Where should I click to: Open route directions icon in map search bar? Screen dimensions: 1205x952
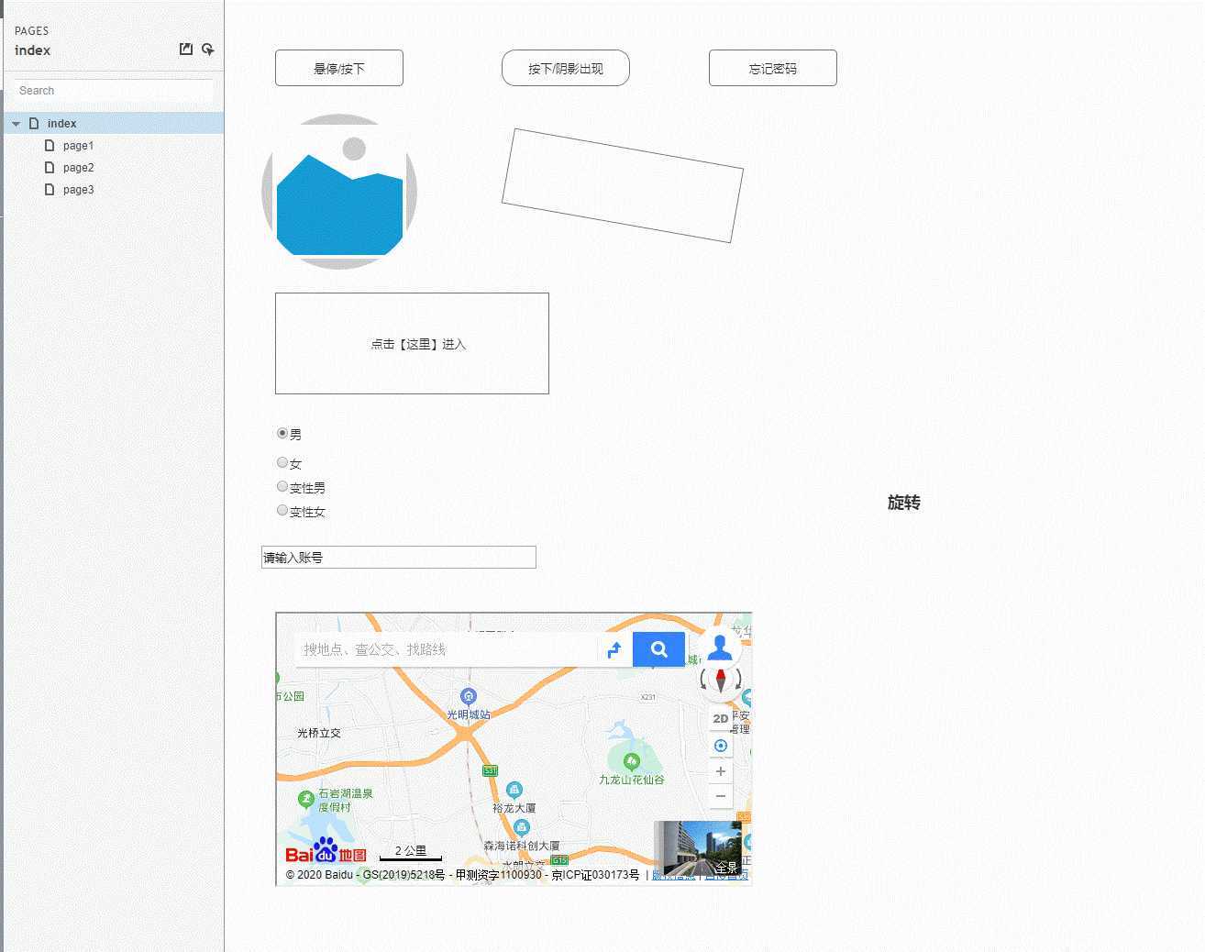click(x=614, y=649)
